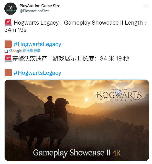
Task: Click the 4K label in image
Action: 116,153
